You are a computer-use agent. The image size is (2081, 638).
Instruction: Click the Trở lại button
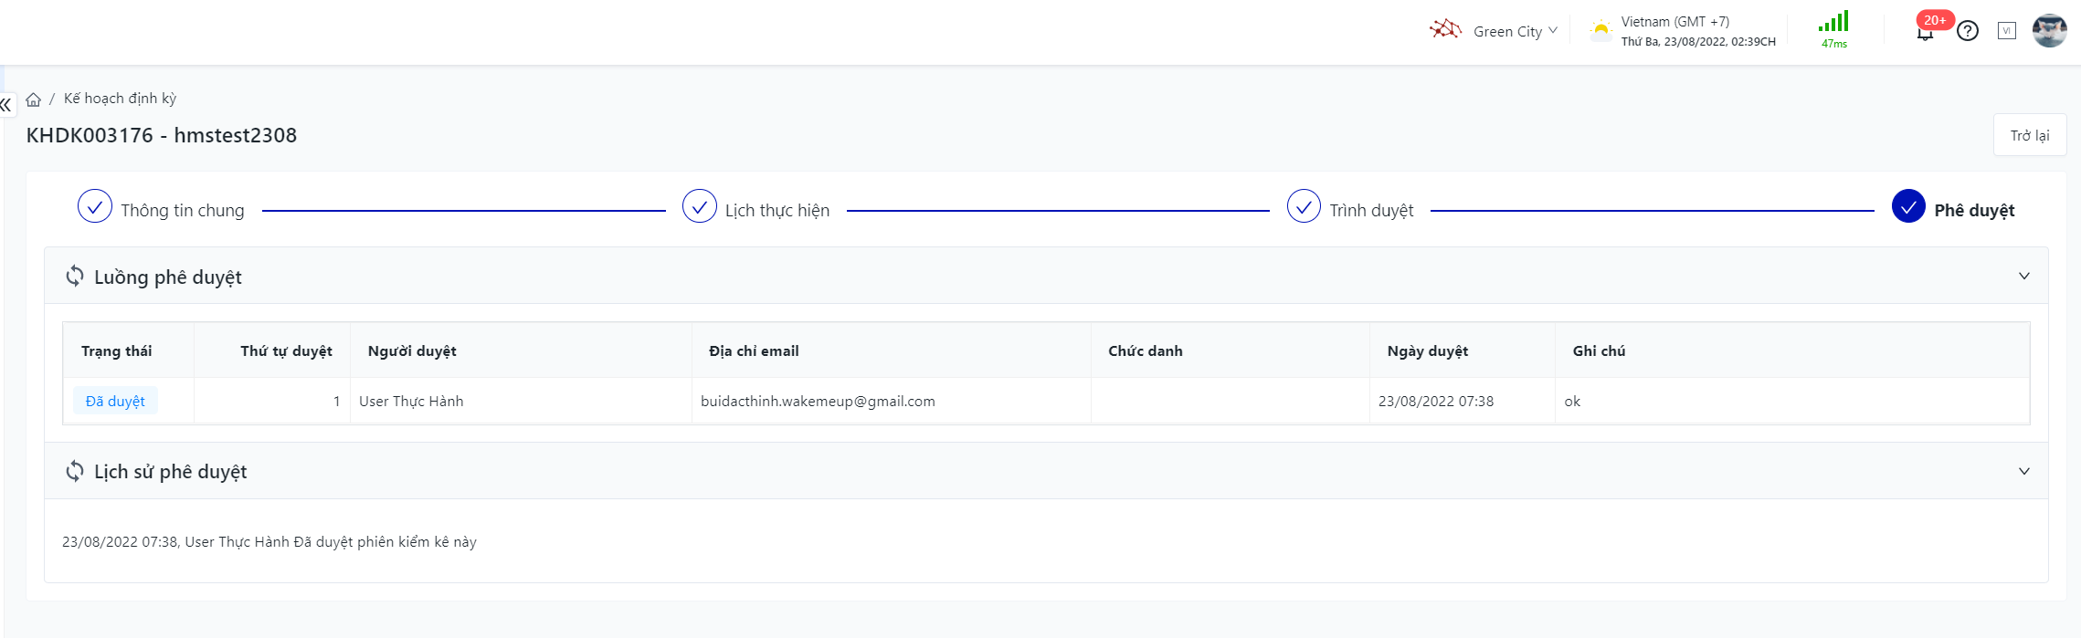coord(2029,136)
